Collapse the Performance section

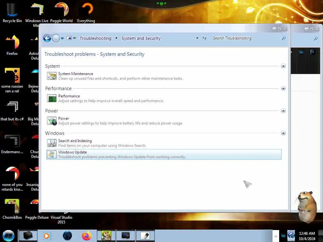coord(283,89)
